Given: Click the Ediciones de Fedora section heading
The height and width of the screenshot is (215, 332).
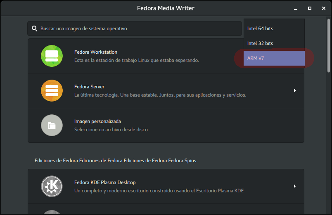Looking at the screenshot, I should (x=115, y=161).
